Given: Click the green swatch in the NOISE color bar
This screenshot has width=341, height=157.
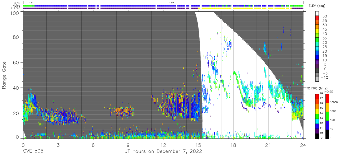Looking at the screenshot, I should (327, 116).
